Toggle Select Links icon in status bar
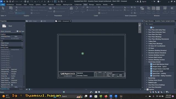Image resolution: width=176 pixels, height=99 pixels. (150, 92)
